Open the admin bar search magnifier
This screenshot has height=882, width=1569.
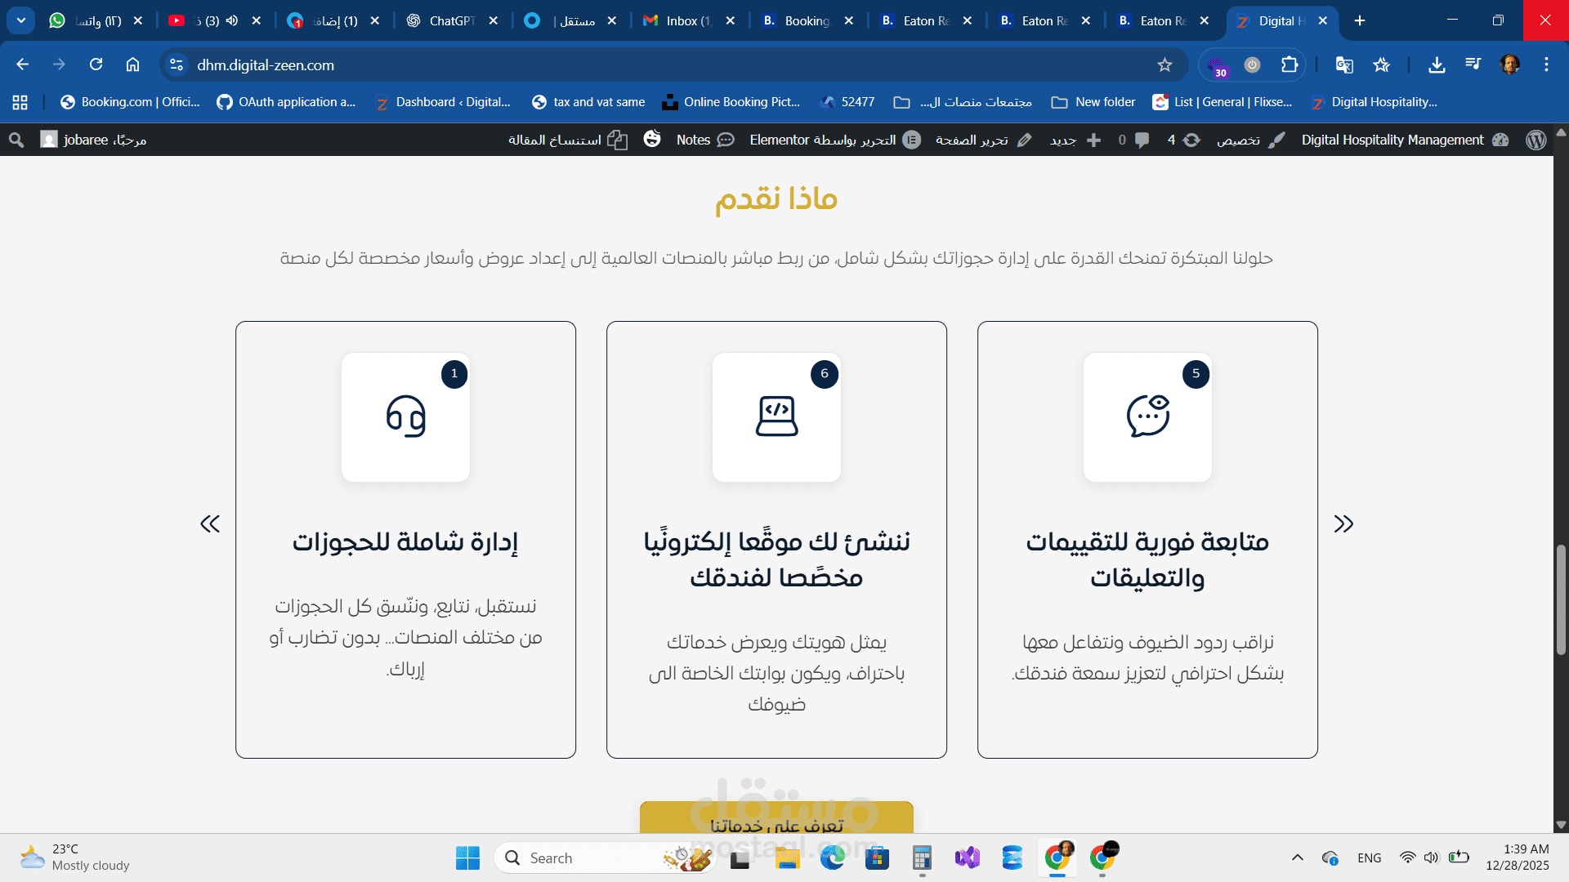pyautogui.click(x=16, y=140)
